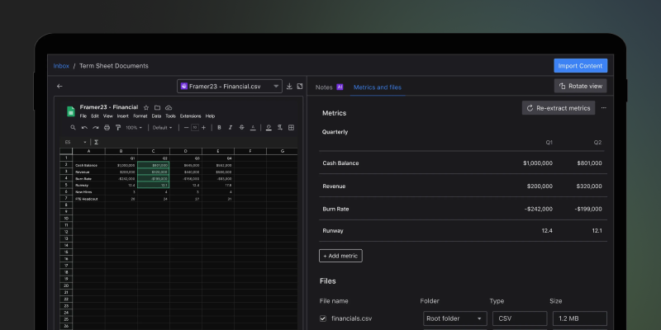Go to Inbox via the breadcrumb link
The width and height of the screenshot is (661, 330).
pyautogui.click(x=61, y=66)
